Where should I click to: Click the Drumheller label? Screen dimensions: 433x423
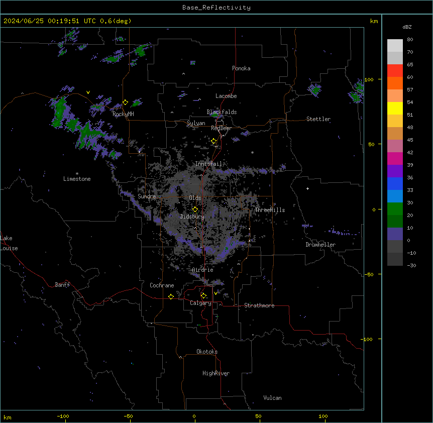[320, 245]
